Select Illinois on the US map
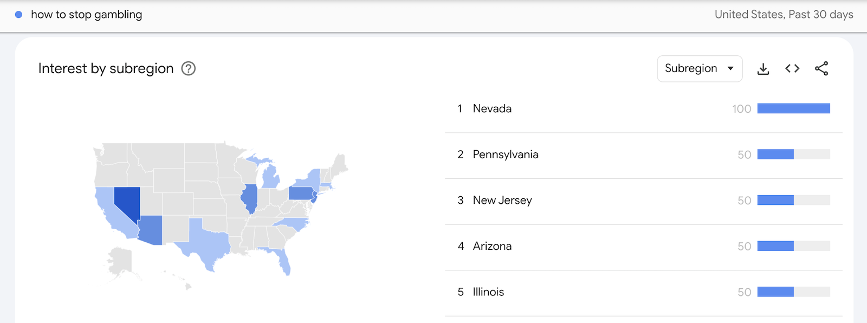Image resolution: width=867 pixels, height=323 pixels. click(x=249, y=198)
